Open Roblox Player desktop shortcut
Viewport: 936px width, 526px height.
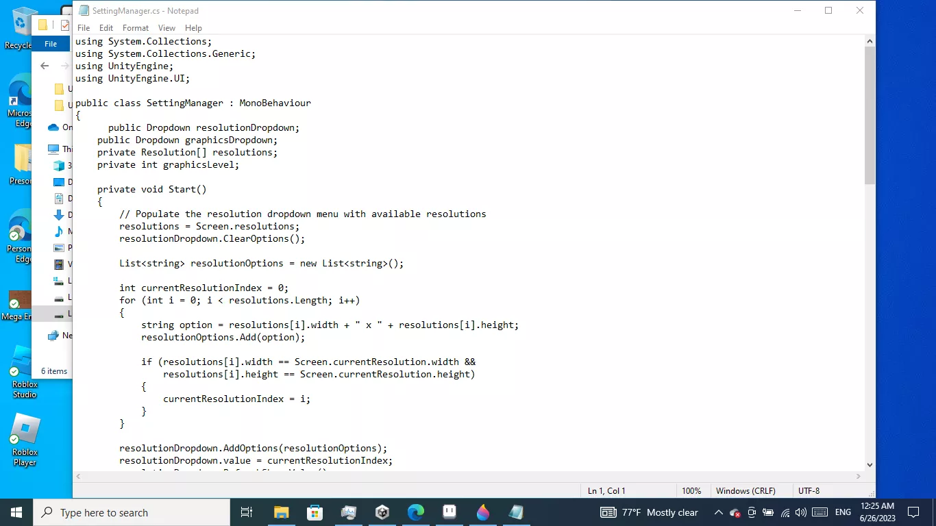tap(25, 439)
